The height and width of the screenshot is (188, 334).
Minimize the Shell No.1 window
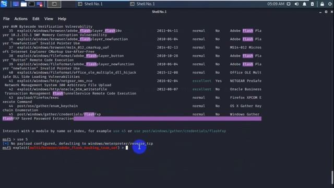coord(320,12)
